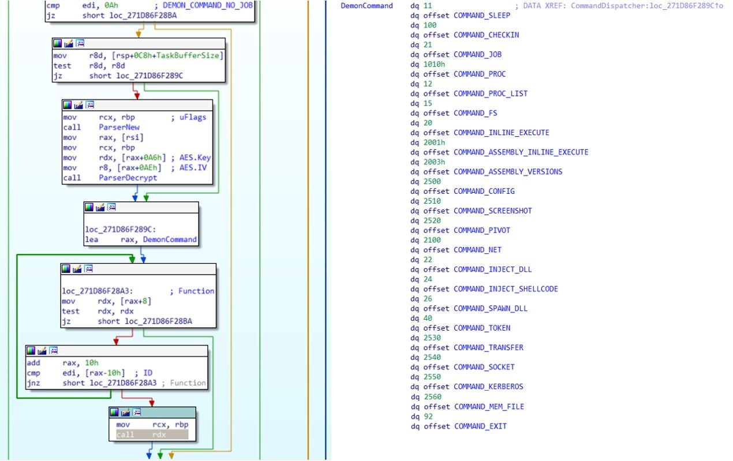Click offset COMMAND_EXIT entry

[x=458, y=426]
